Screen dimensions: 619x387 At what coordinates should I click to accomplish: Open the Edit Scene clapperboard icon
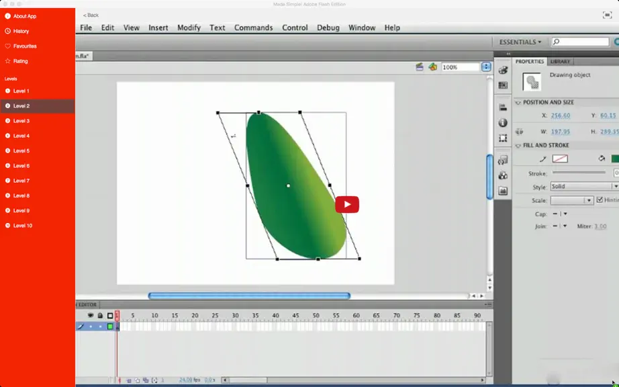tap(419, 67)
